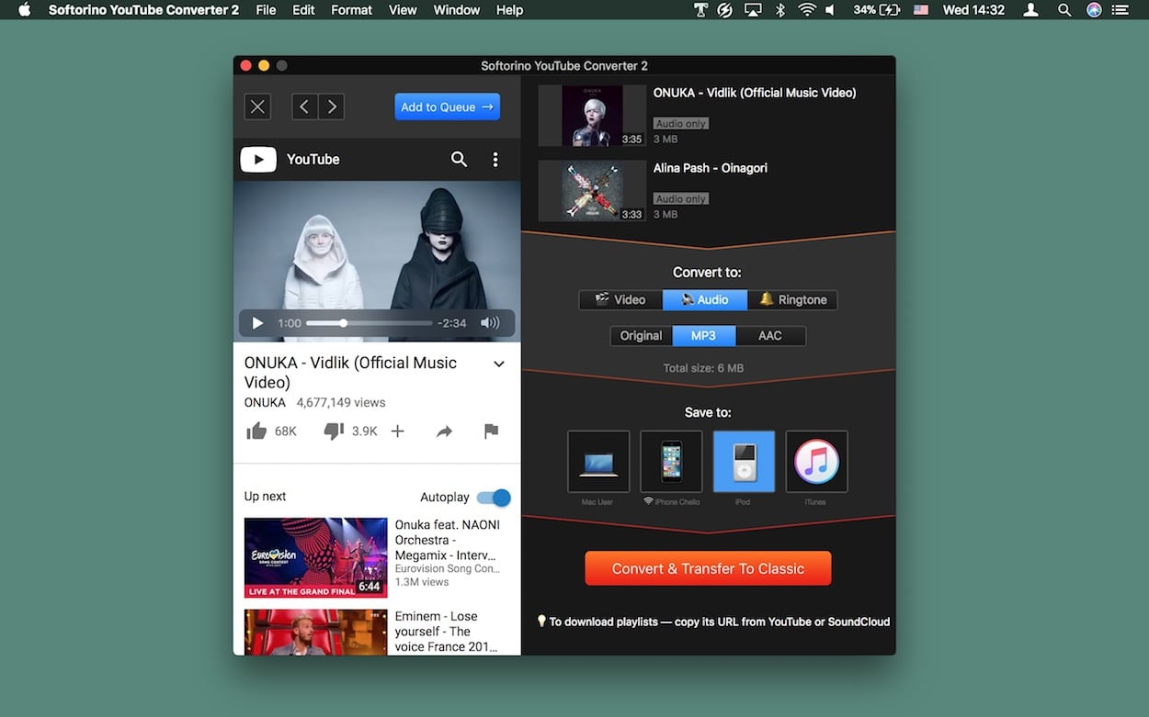
Task: Open Onuka feat. NAONI Orchestra video title
Action: 448,540
